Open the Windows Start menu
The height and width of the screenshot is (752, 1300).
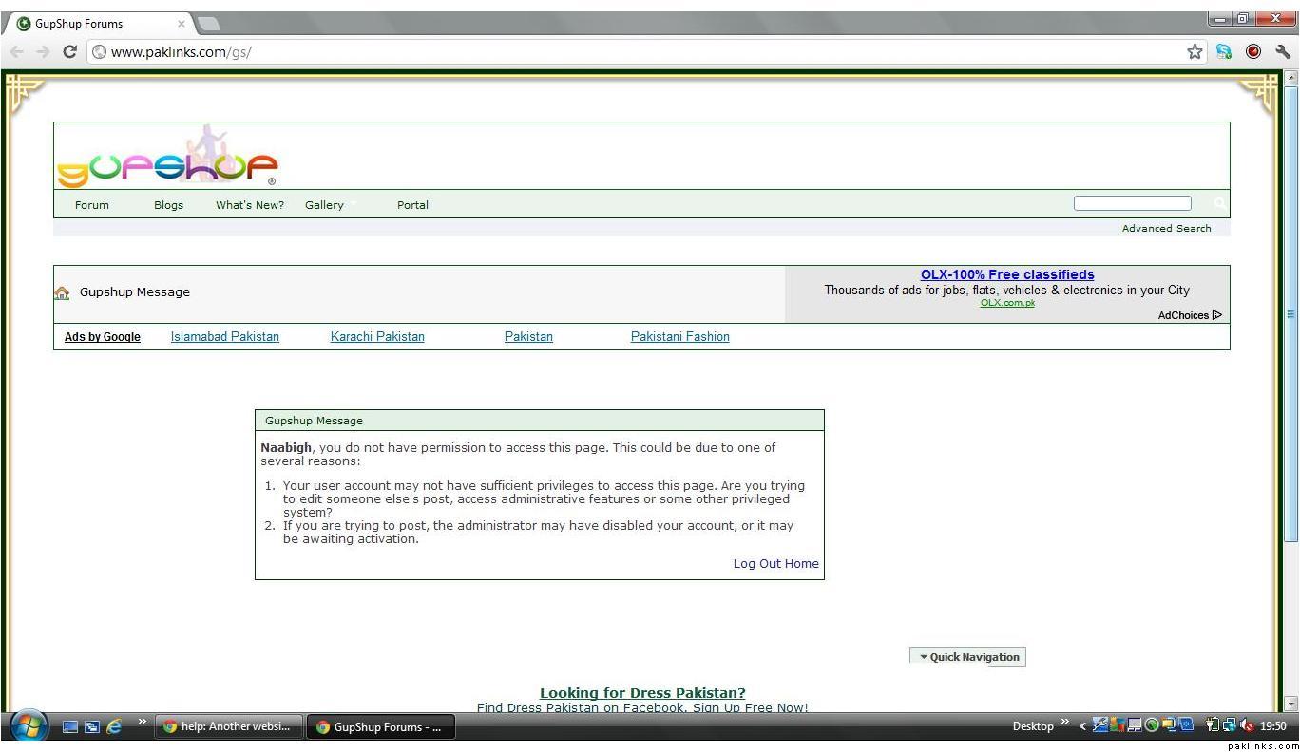click(x=29, y=726)
